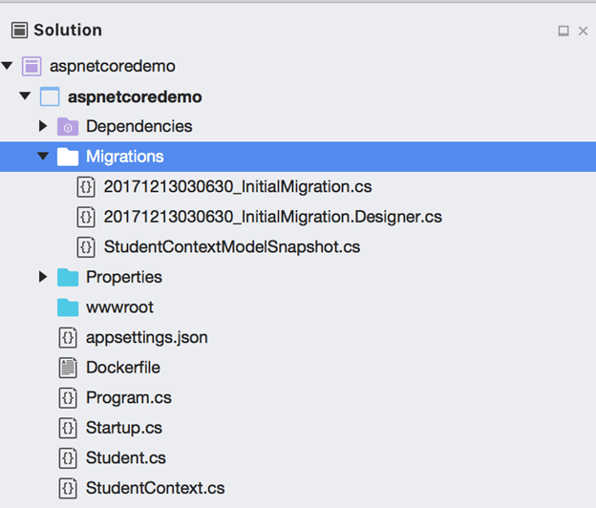The image size is (596, 508).
Task: Click the purple aspnetcoredemo solution icon
Action: pyautogui.click(x=32, y=67)
